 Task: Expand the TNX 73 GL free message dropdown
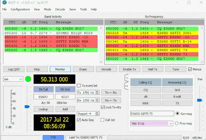[x=171, y=124]
